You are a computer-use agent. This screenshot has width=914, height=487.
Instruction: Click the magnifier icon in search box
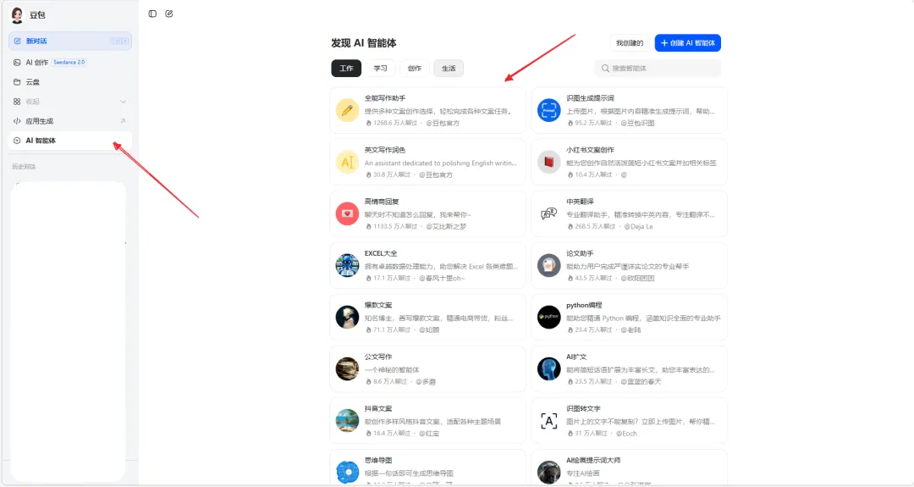605,69
